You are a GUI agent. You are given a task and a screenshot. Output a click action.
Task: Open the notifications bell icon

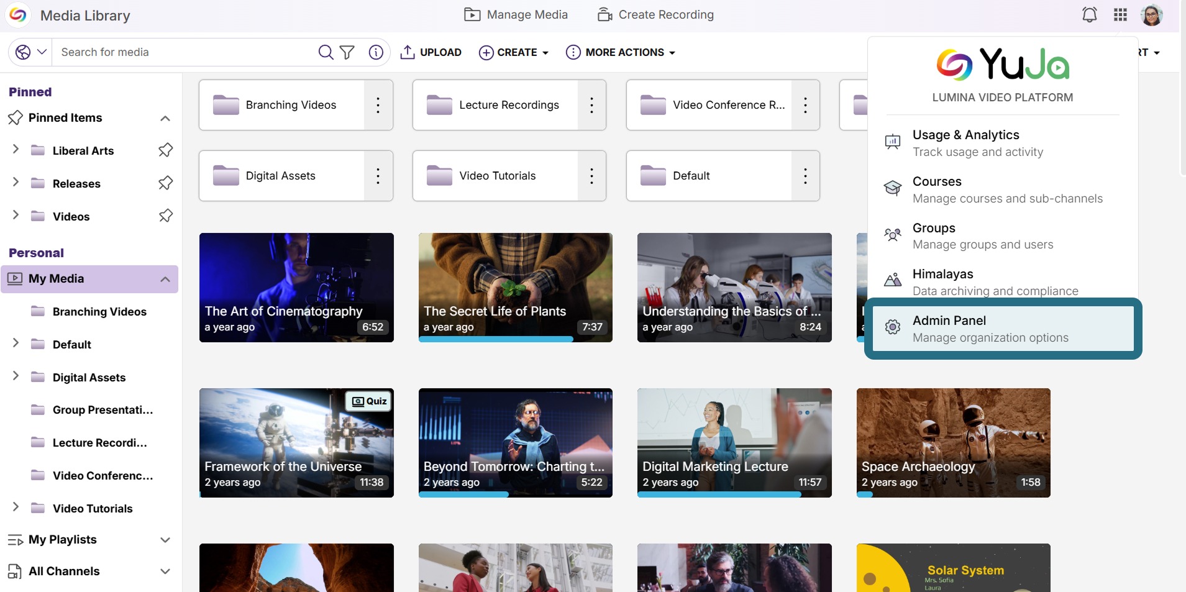(x=1090, y=15)
